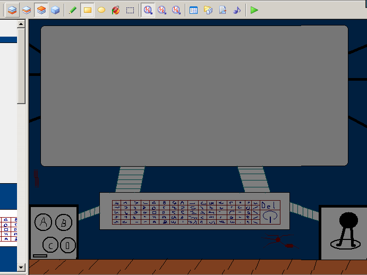This screenshot has width=367, height=275.
Task: Click the large gray monitor screen
Action: point(194,96)
